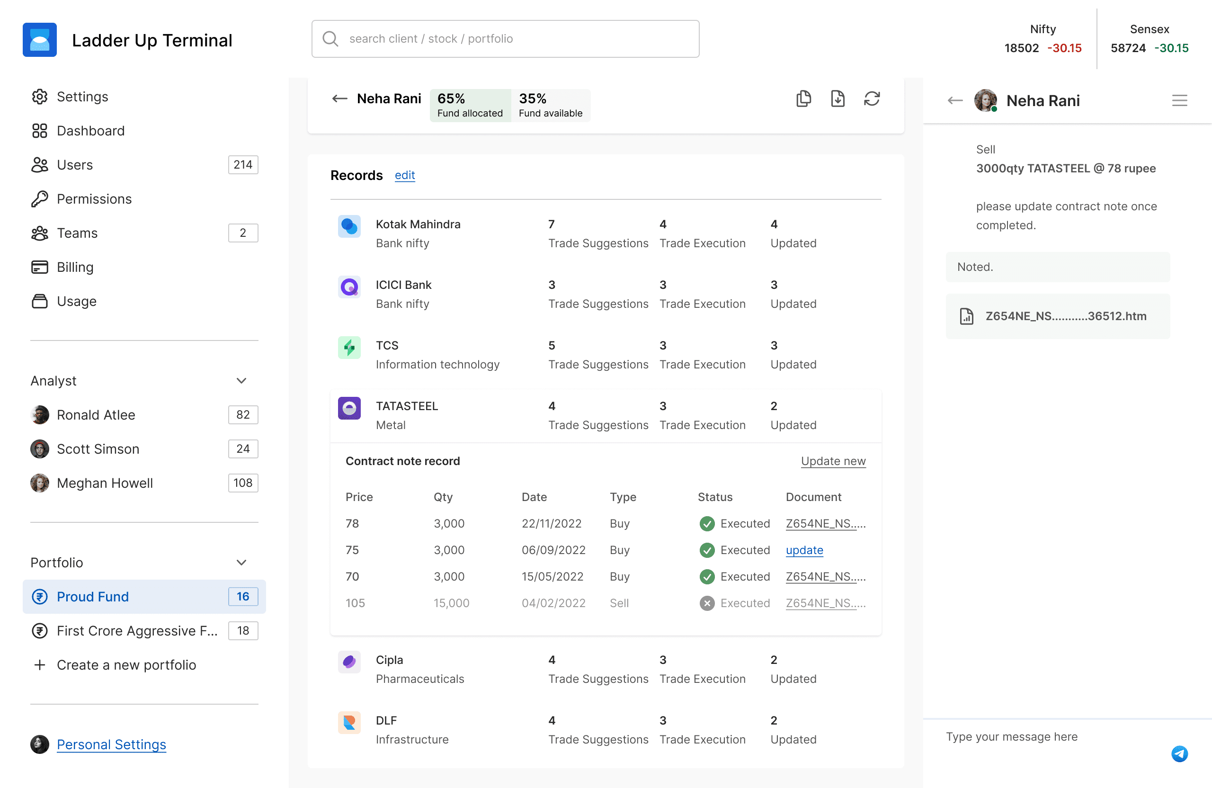Open the Z654NE_NS htm attachment in chat
Viewport: 1212px width, 788px height.
pos(1058,316)
